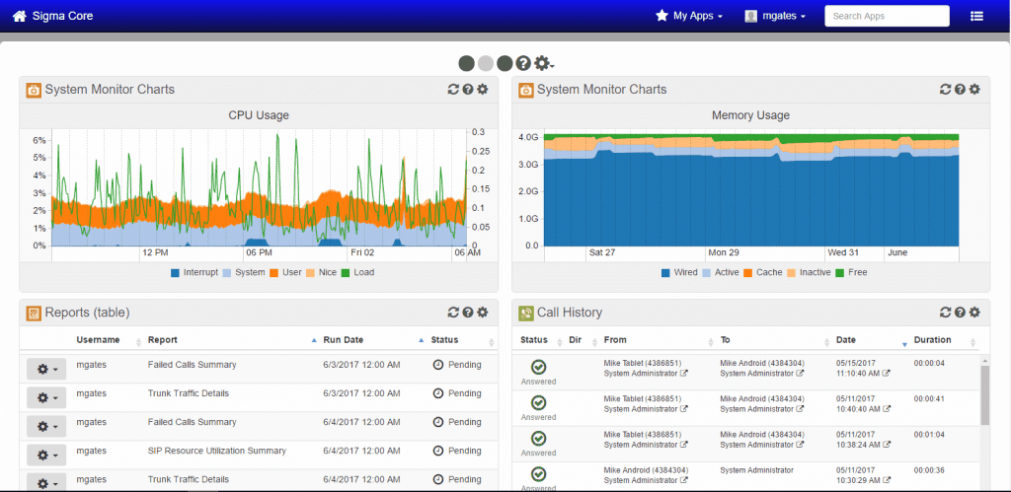Toggle Interrupt series in CPU legend
1011x492 pixels.
[x=194, y=272]
